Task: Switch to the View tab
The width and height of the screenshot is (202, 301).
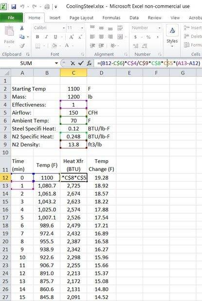Action: 175,18
